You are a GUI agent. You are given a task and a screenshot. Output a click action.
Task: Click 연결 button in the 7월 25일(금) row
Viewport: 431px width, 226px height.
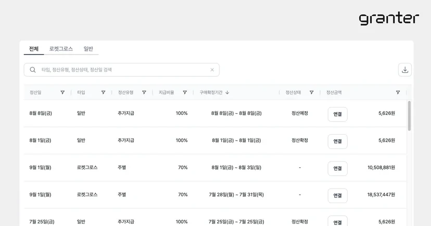(337, 222)
